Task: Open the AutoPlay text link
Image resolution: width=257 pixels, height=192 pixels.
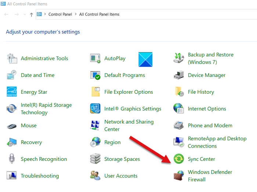Action: point(115,59)
